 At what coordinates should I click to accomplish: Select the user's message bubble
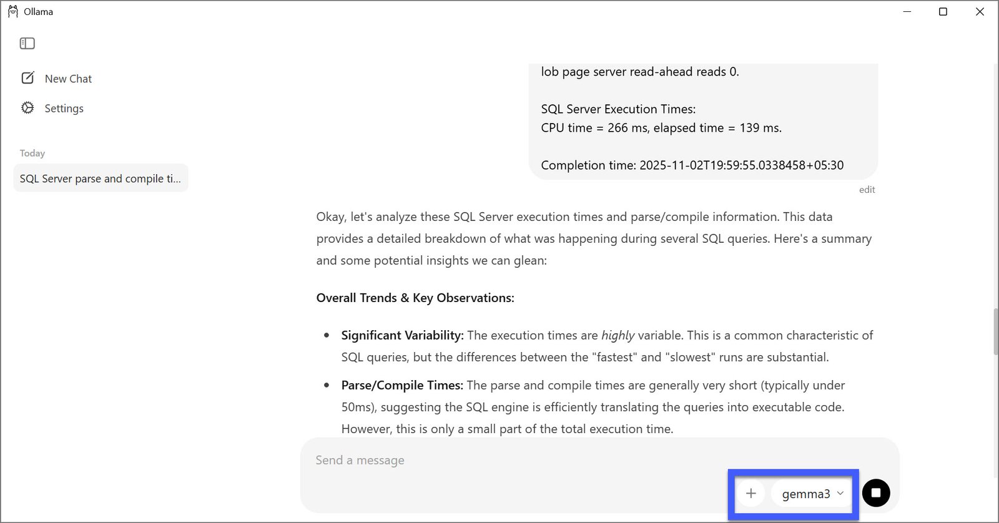coord(703,119)
